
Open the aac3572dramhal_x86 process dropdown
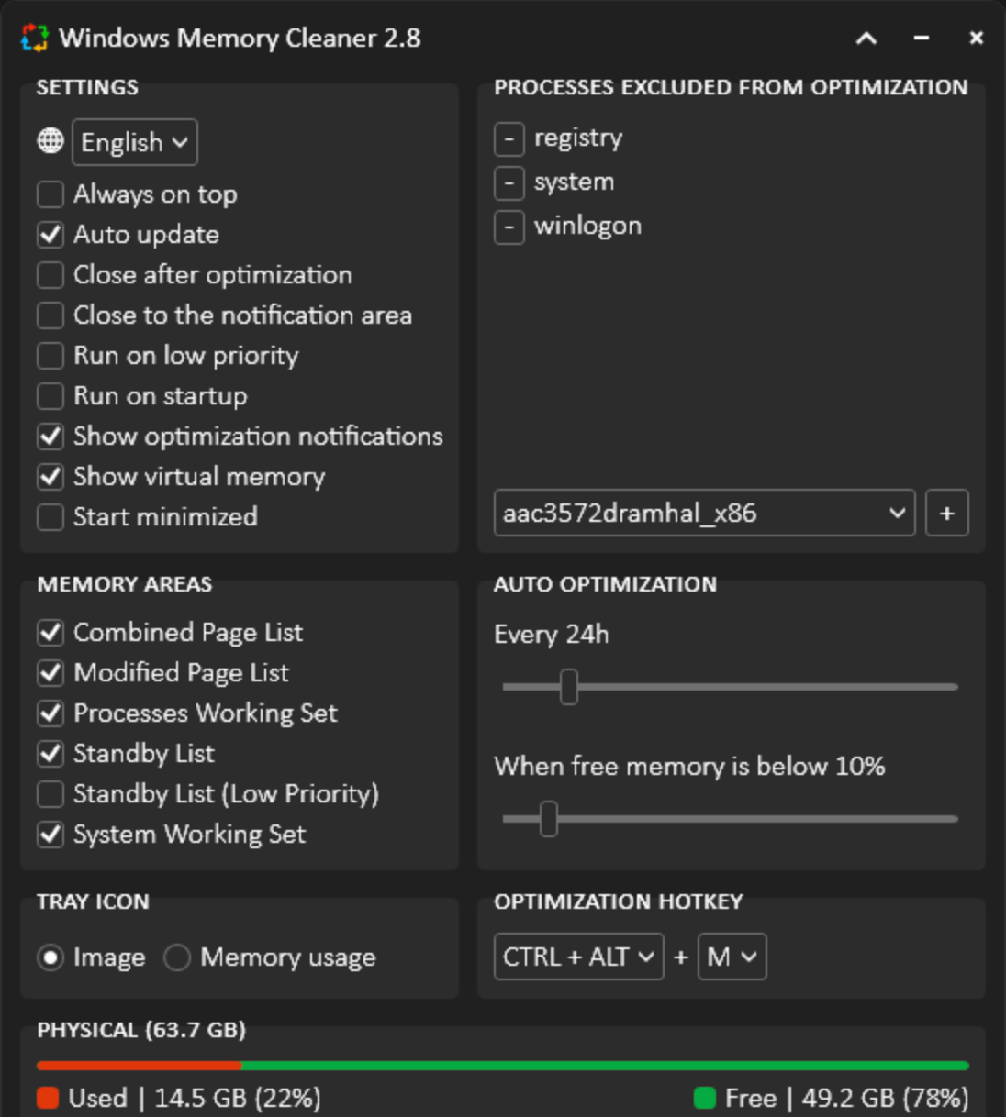point(704,514)
